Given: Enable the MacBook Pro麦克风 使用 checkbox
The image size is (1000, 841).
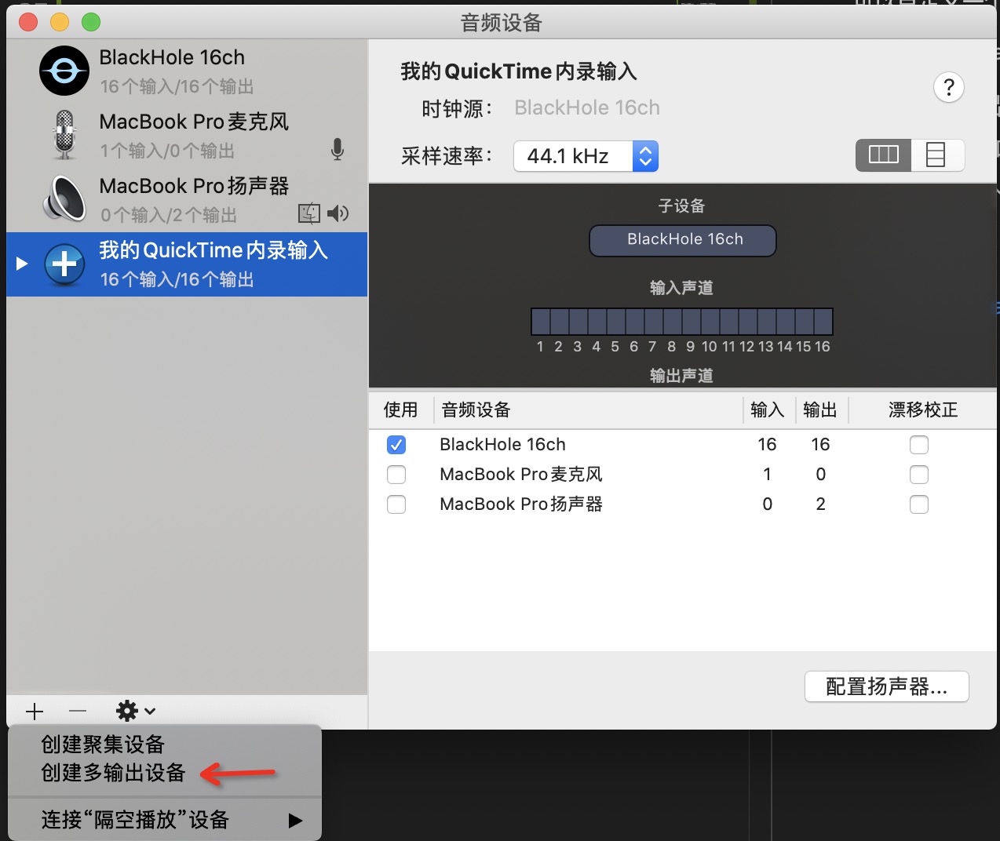Looking at the screenshot, I should pos(396,475).
